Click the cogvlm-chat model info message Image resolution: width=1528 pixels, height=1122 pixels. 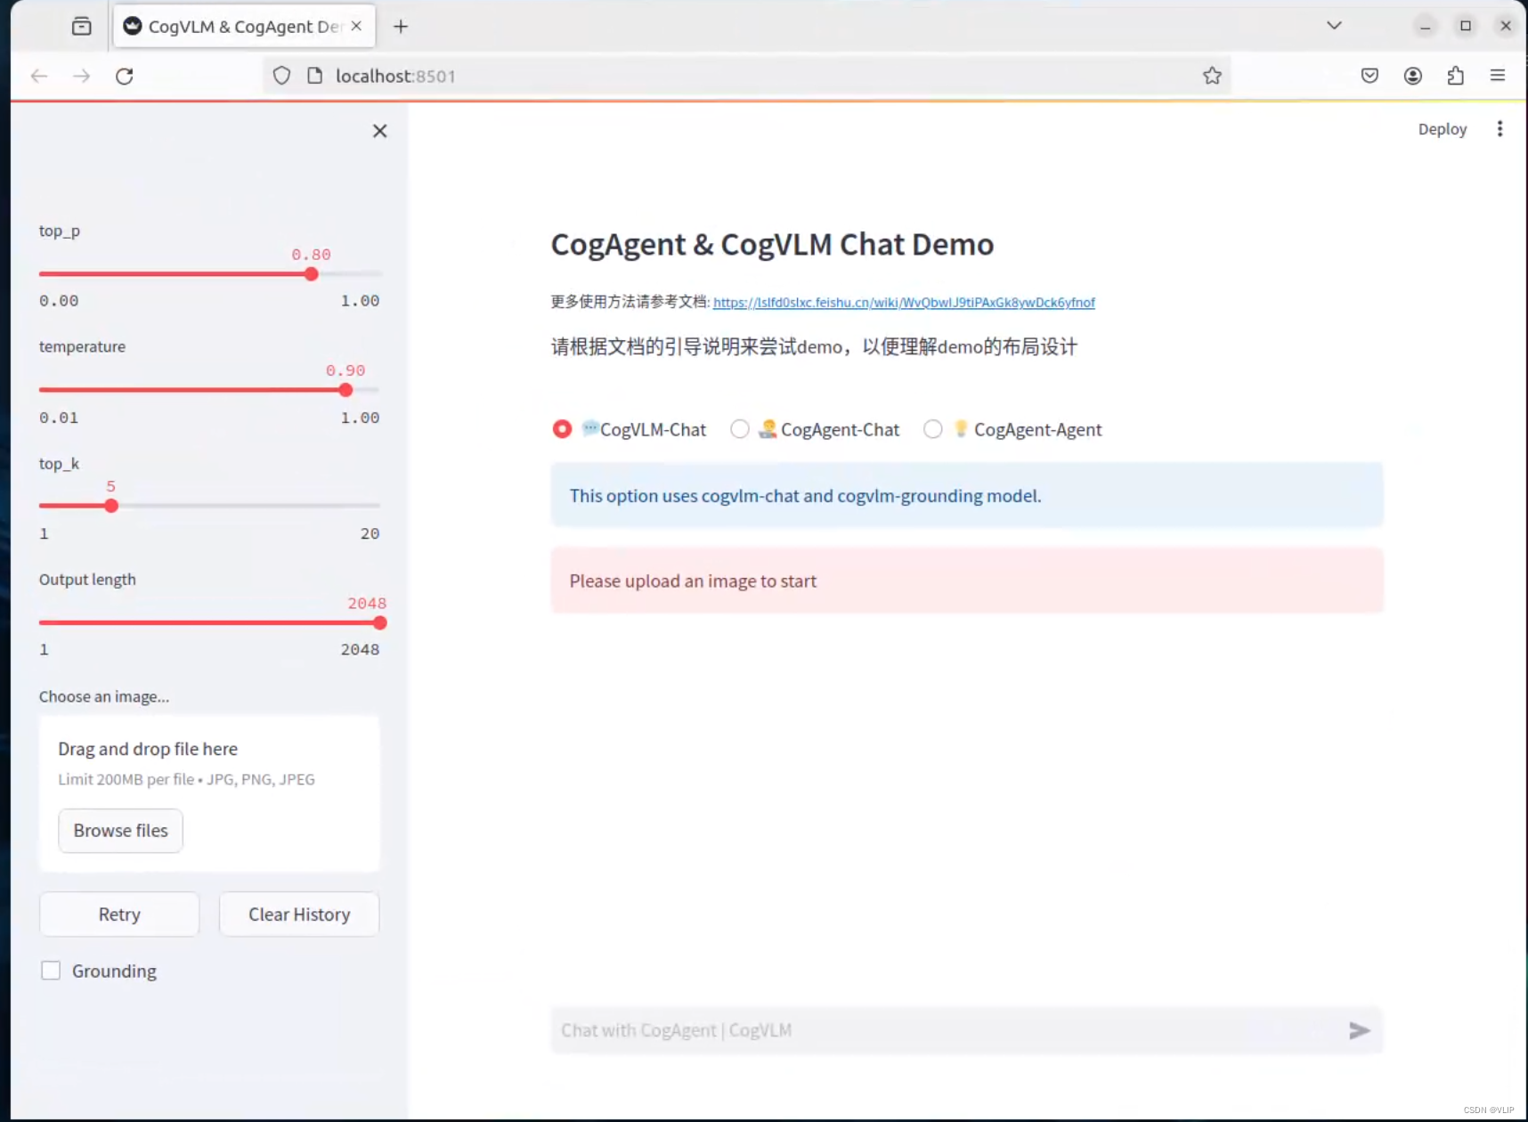pos(967,495)
